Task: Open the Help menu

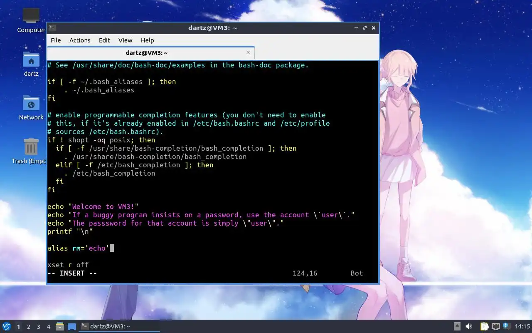Action: point(147,40)
